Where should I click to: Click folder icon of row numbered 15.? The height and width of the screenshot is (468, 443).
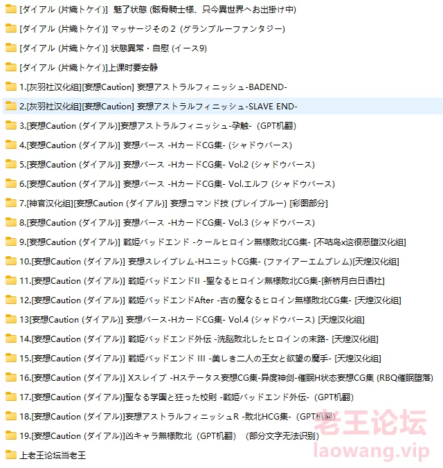(11, 359)
